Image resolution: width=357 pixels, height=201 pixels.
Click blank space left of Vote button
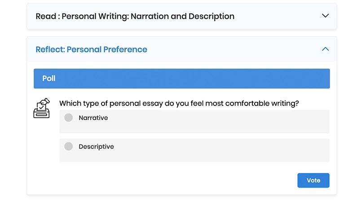click(202, 180)
